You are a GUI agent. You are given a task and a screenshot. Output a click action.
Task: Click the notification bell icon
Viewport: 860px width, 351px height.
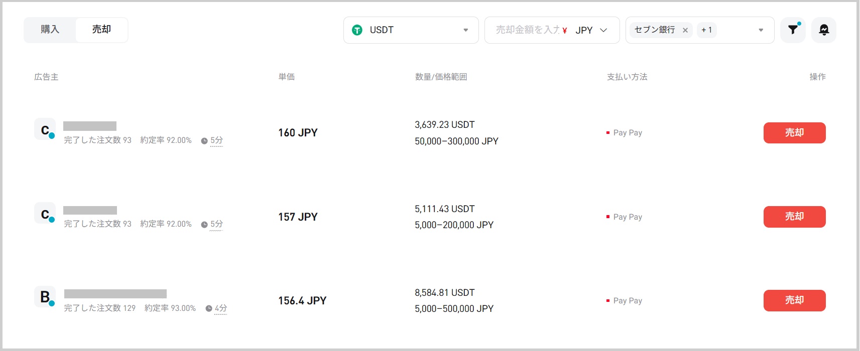(823, 30)
